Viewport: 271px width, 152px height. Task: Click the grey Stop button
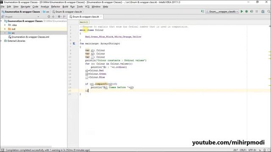point(257,11)
